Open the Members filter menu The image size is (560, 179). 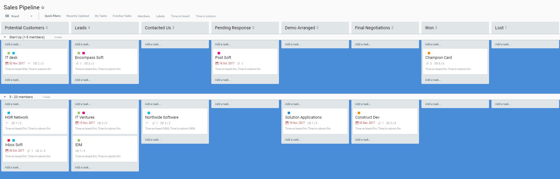pyautogui.click(x=144, y=16)
